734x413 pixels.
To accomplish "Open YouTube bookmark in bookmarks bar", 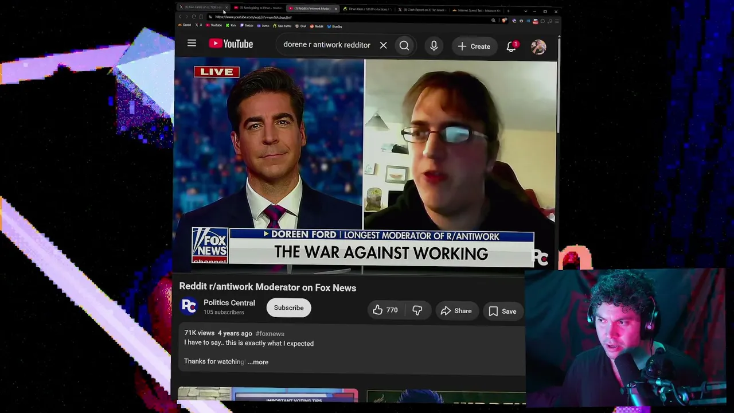I will point(213,26).
